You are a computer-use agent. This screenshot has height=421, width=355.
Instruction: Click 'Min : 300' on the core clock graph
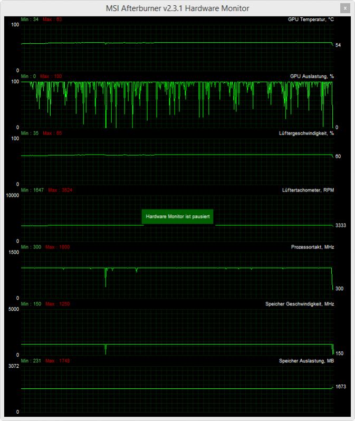31,247
